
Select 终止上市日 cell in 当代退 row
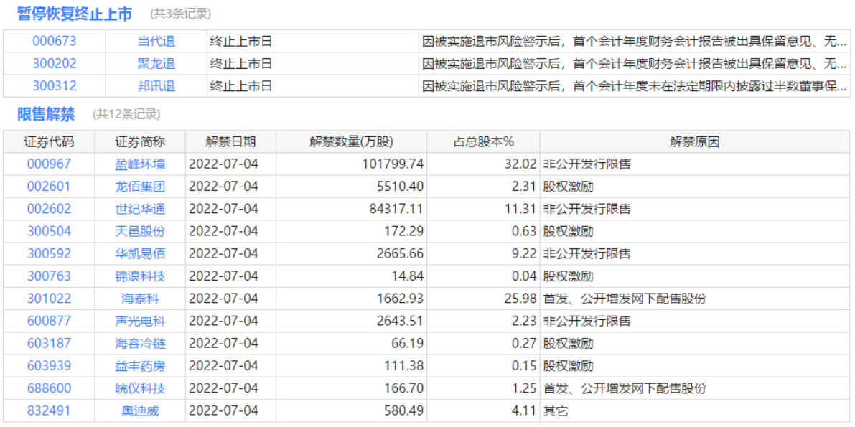point(313,42)
